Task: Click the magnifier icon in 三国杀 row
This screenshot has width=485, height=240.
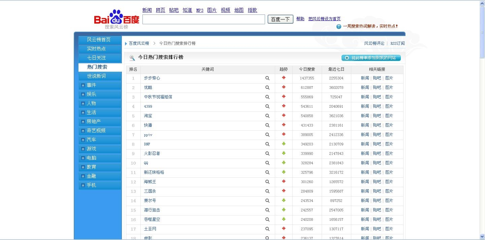Action: pos(267,191)
